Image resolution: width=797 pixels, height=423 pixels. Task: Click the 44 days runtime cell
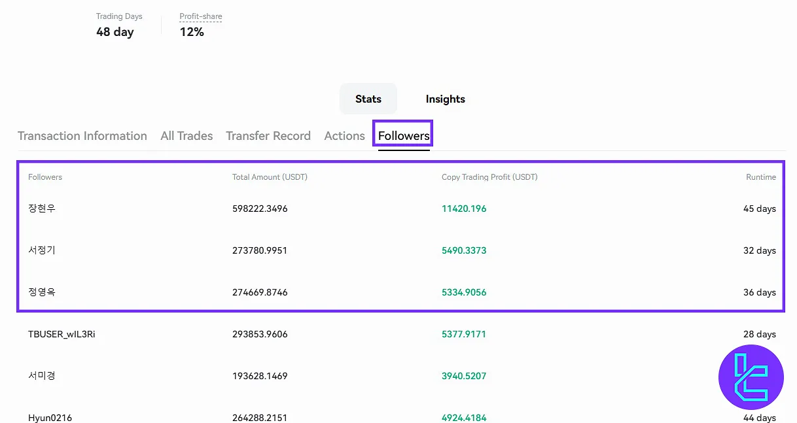(760, 418)
